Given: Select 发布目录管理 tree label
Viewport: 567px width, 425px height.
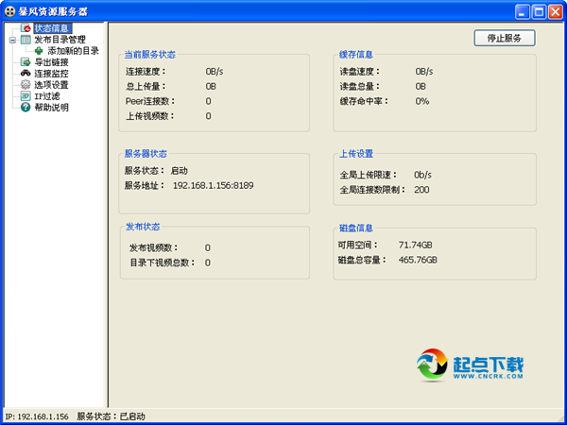Looking at the screenshot, I should (60, 40).
